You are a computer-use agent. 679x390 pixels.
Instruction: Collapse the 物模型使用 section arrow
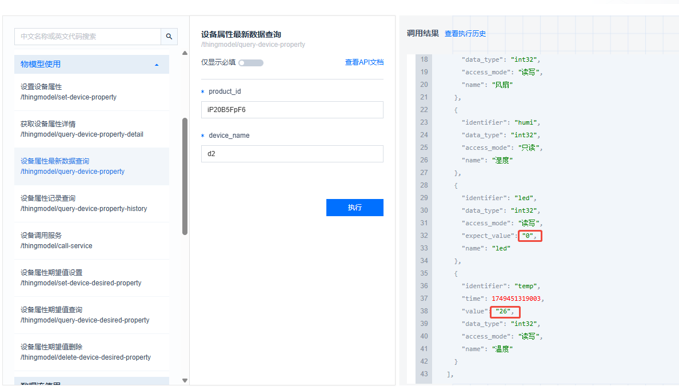tap(157, 65)
